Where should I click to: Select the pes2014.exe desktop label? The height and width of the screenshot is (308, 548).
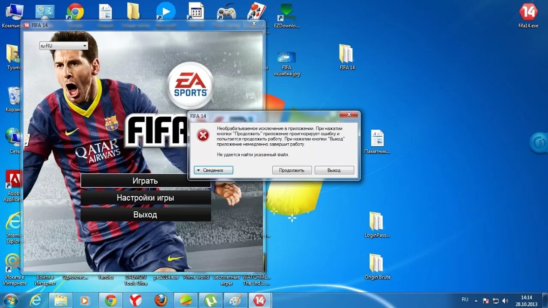tap(166, 277)
